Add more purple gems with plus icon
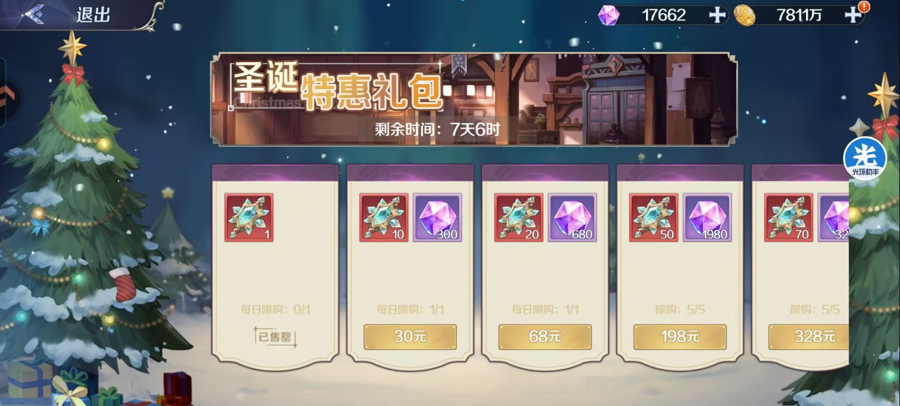900x406 pixels. [x=717, y=15]
